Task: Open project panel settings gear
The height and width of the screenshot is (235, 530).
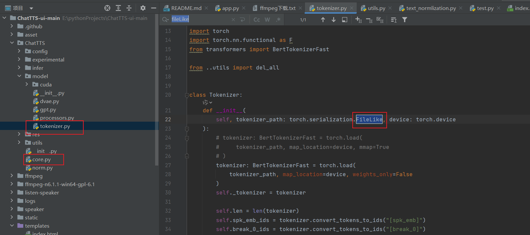Action: coord(143,8)
